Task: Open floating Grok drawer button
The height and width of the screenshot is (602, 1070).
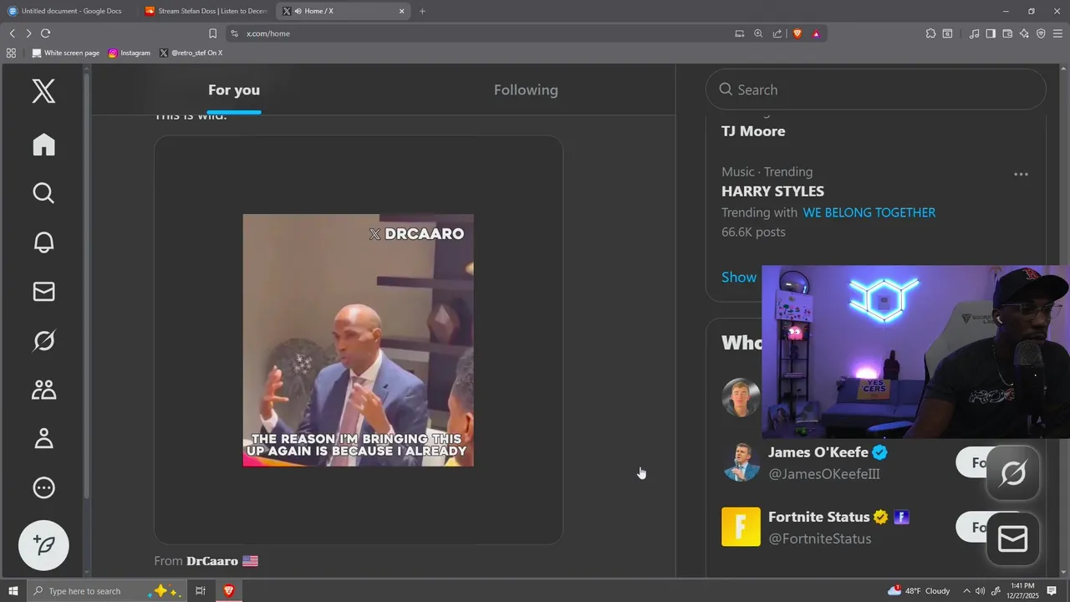Action: (1013, 474)
